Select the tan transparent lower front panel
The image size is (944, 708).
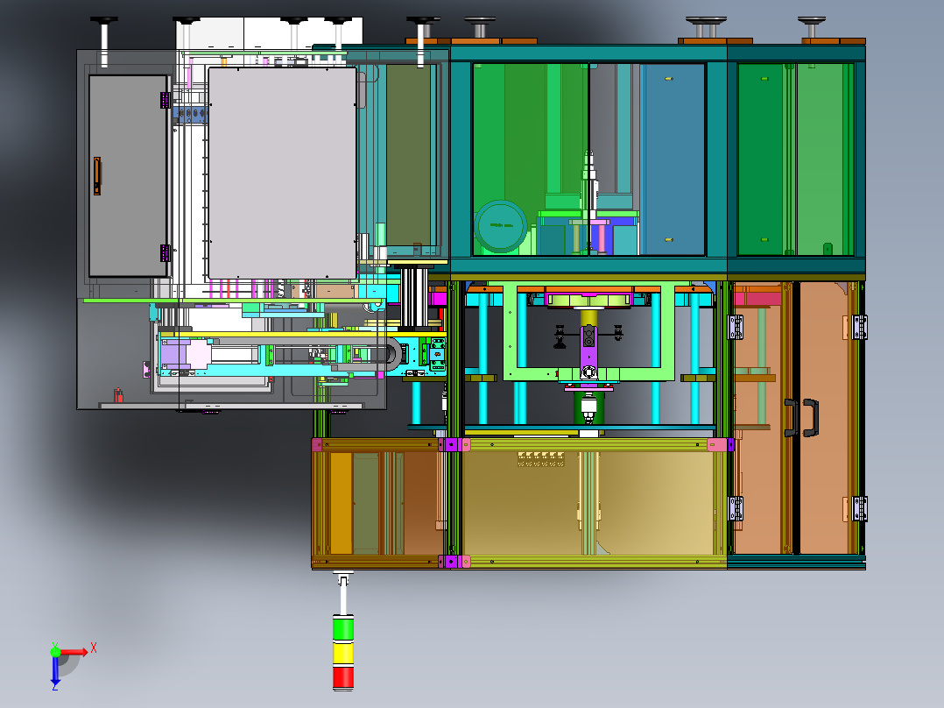[593, 503]
